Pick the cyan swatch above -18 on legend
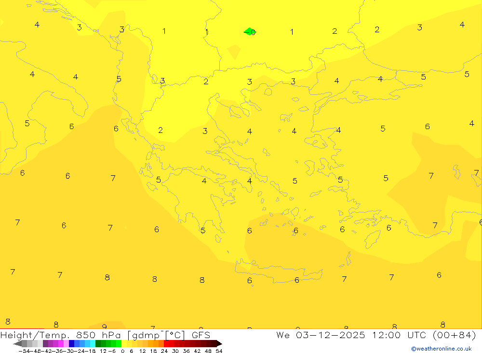Image resolution: width=482 pixels, height=353 pixels. 93,343
